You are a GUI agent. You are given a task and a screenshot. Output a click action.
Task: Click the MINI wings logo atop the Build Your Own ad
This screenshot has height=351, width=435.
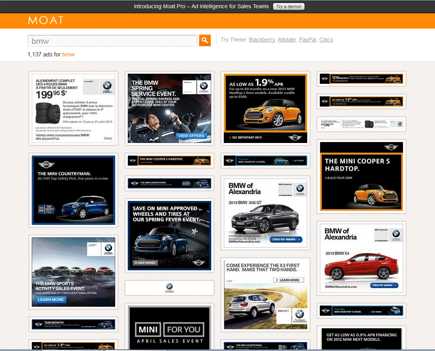(391, 147)
